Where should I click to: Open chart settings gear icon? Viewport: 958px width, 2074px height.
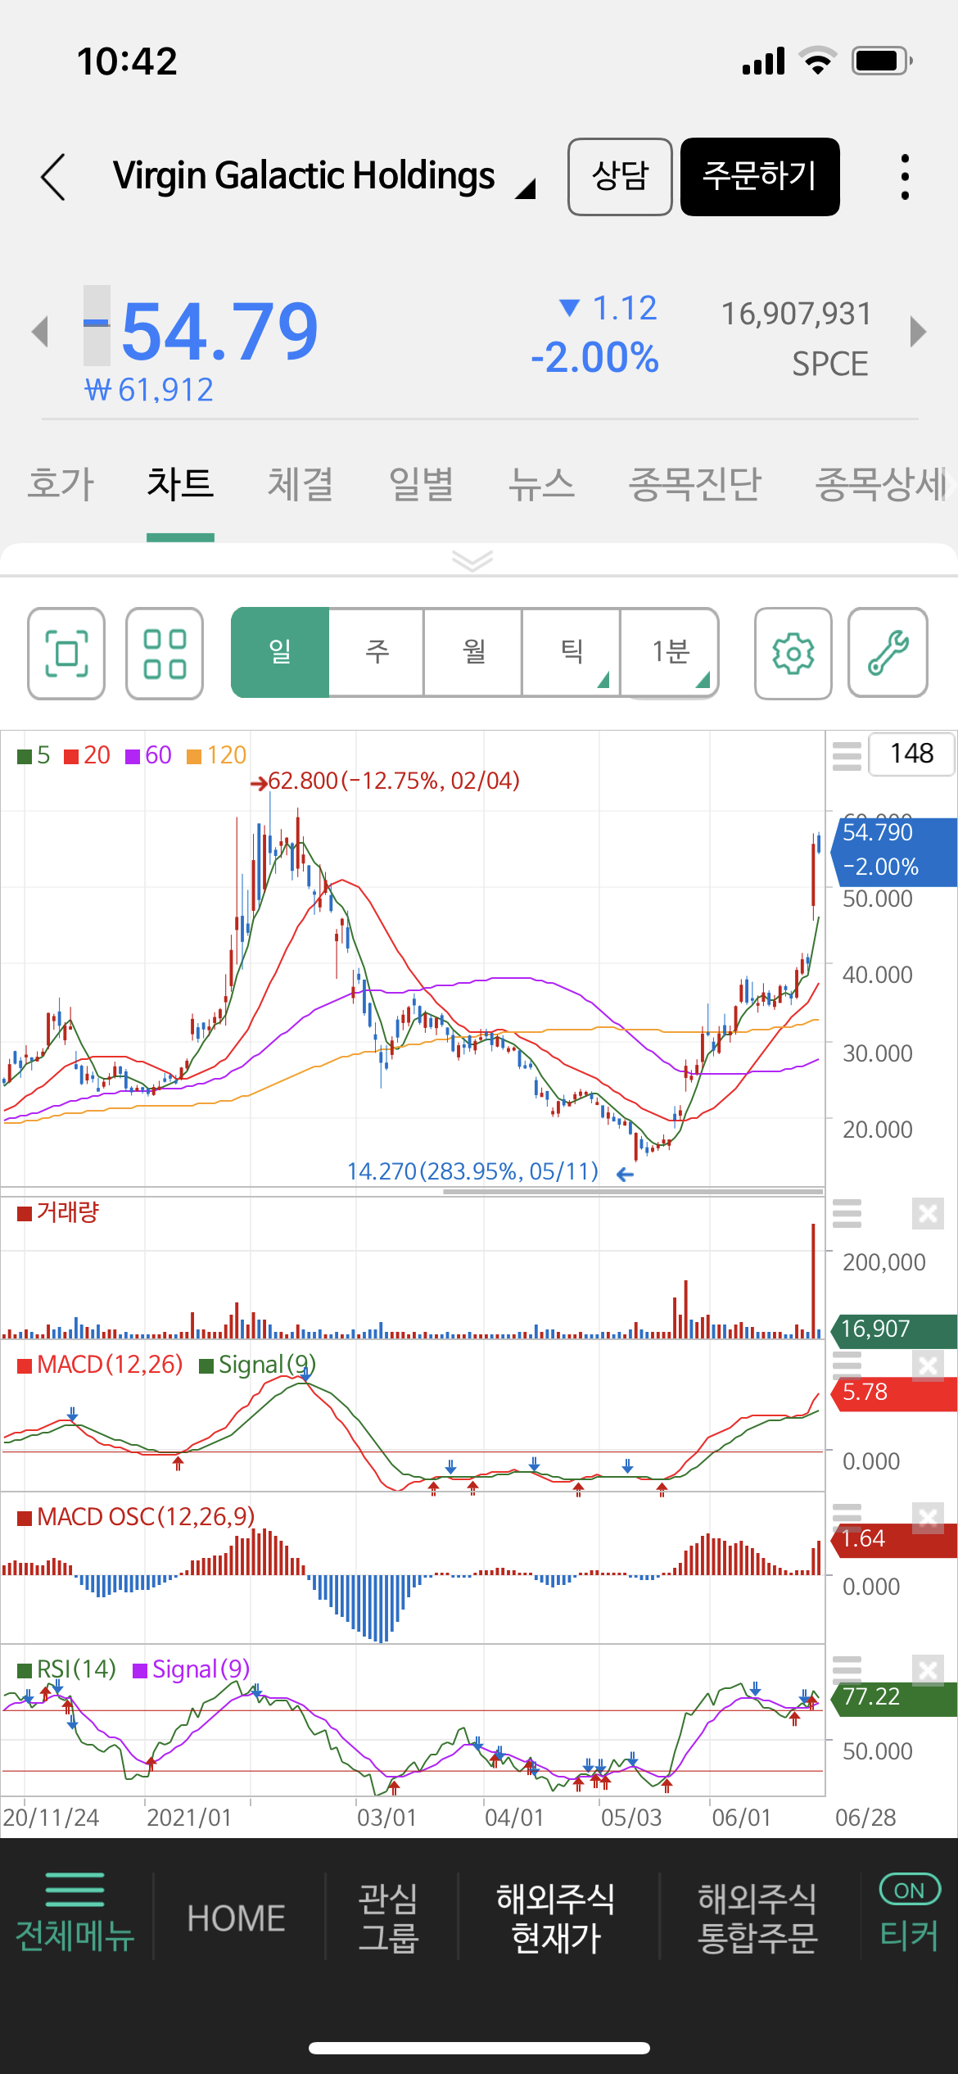pos(793,654)
